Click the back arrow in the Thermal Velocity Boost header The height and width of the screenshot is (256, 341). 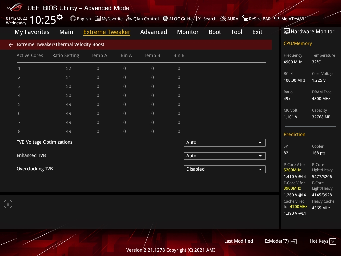point(11,45)
